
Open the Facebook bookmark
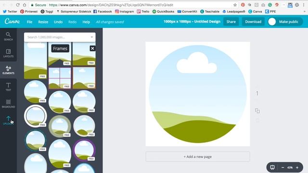pyautogui.click(x=103, y=12)
